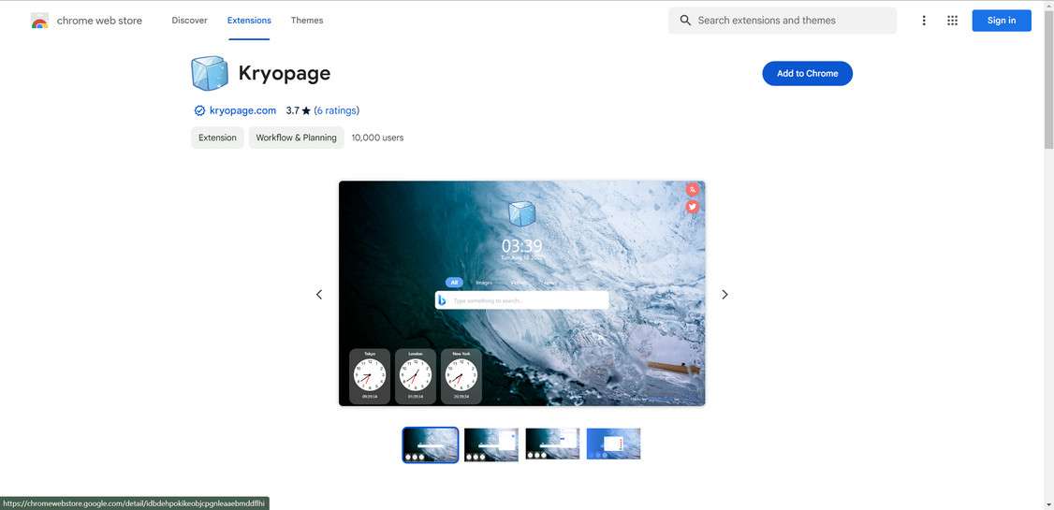
Task: Click the Bing logo in preview search bar
Action: 443,300
